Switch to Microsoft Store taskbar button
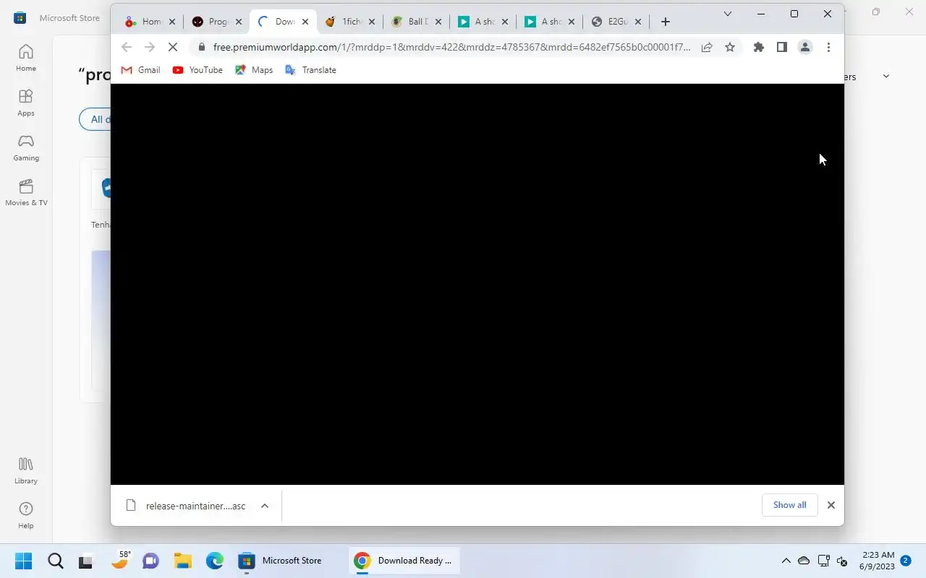926x578 pixels. pyautogui.click(x=283, y=561)
